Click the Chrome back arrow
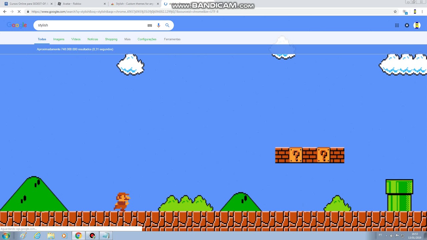This screenshot has width=427, height=240. coord(5,11)
